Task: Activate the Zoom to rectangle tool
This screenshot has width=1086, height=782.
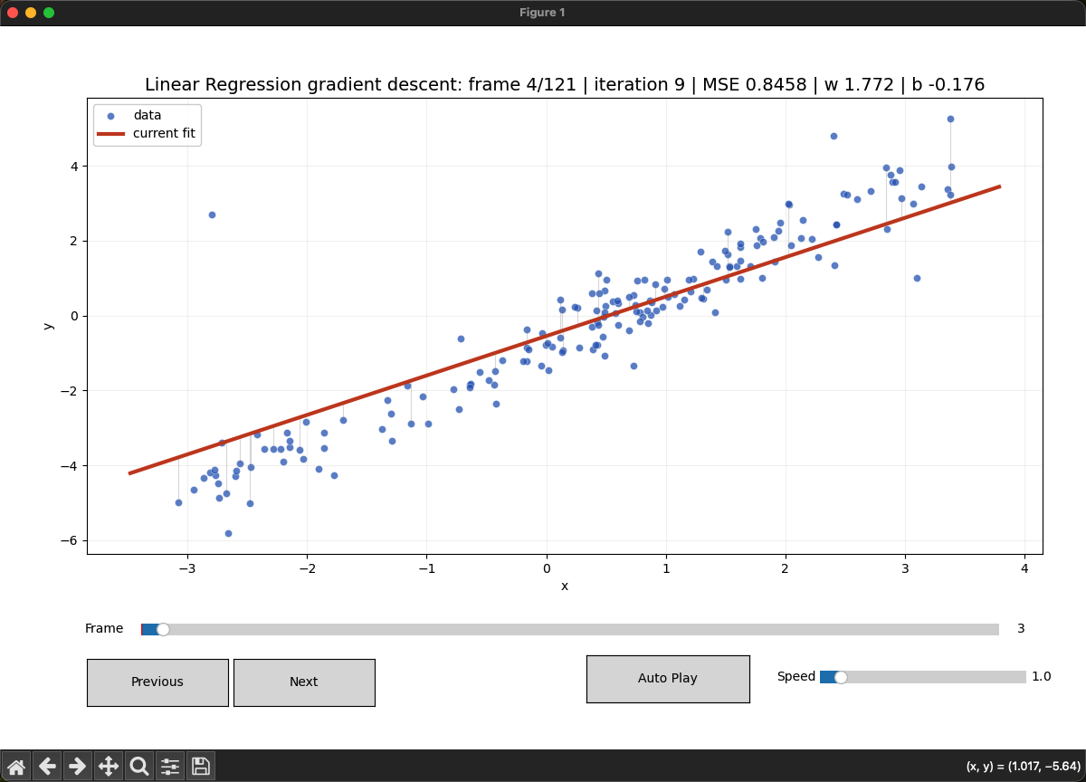Action: [x=139, y=767]
